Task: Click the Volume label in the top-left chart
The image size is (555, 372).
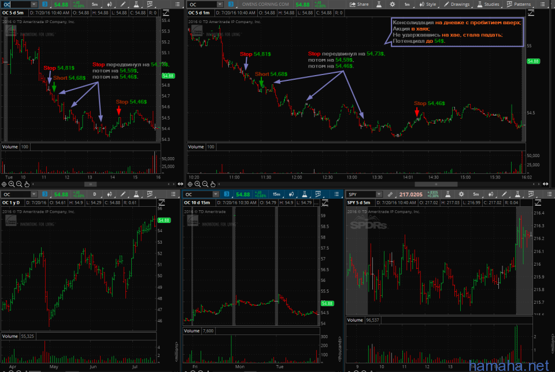Action: tap(10, 147)
